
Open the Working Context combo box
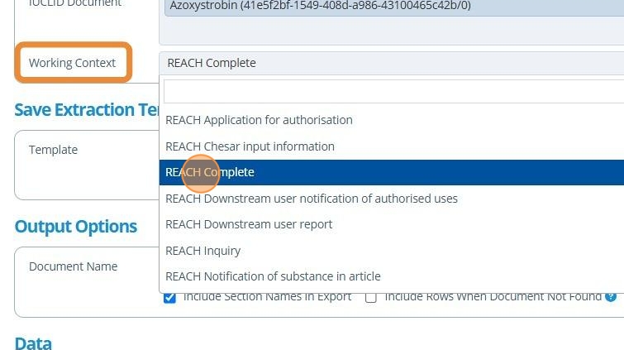392,63
